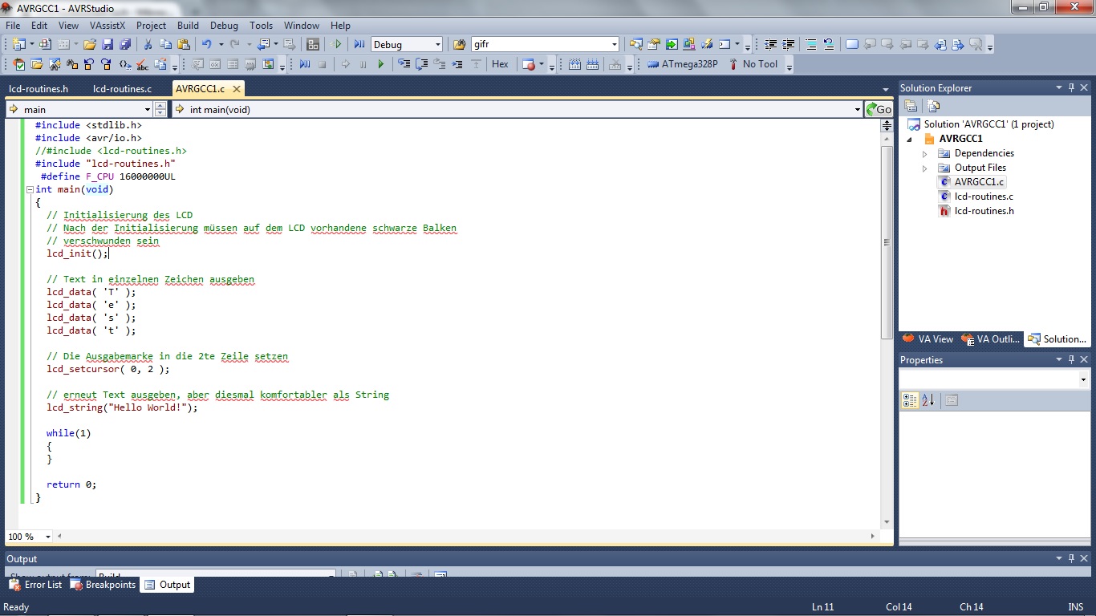This screenshot has width=1096, height=616.
Task: Cut selection using the scissors icon
Action: [148, 45]
